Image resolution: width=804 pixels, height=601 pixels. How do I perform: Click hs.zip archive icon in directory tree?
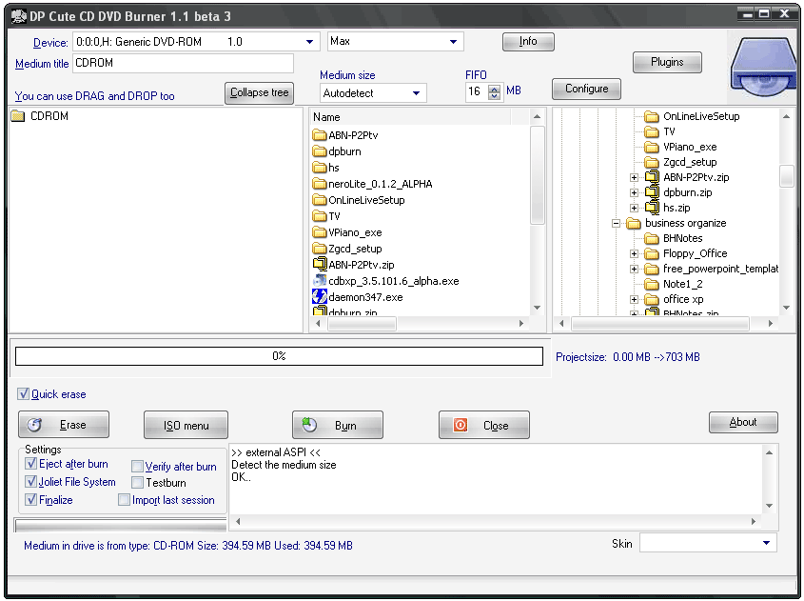[652, 208]
